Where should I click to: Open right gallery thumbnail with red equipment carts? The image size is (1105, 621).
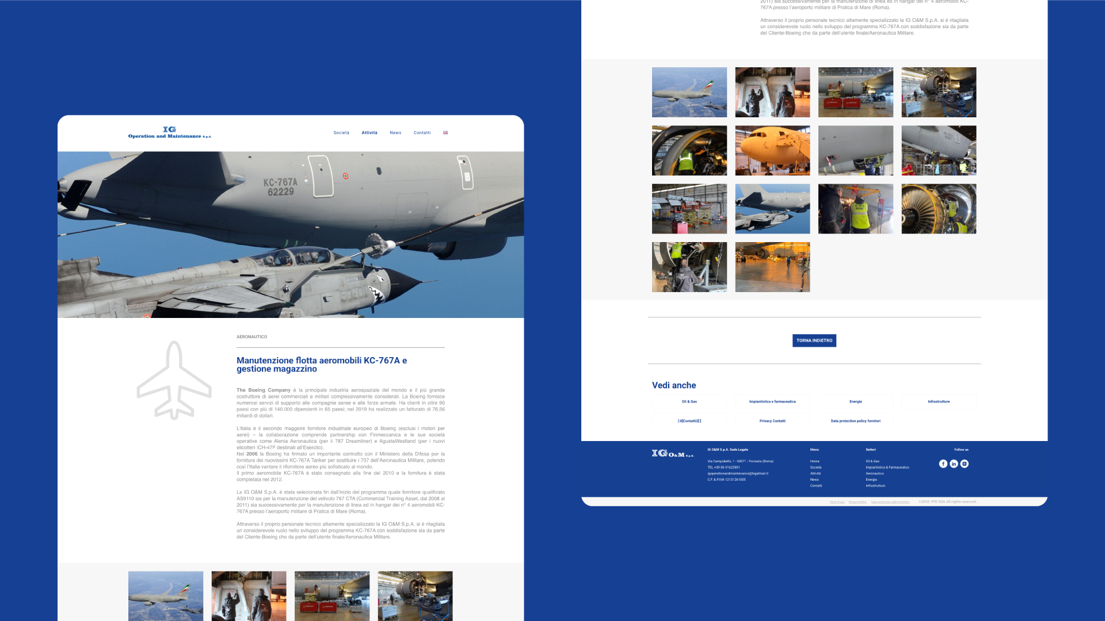pos(856,92)
